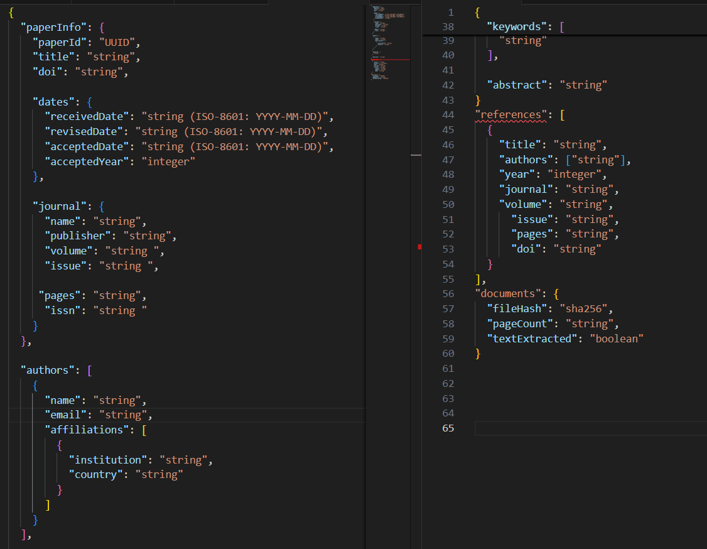This screenshot has height=549, width=707.
Task: Click the "journal" key in left editor
Action: coord(60,207)
